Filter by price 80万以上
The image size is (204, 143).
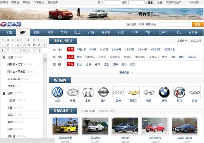point(169,49)
